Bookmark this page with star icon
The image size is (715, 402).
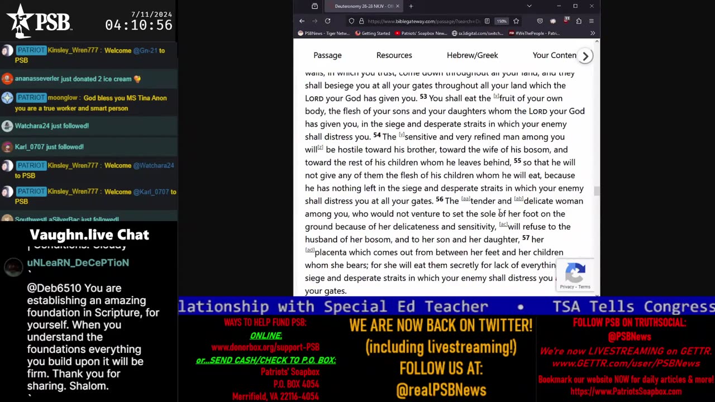pos(516,21)
